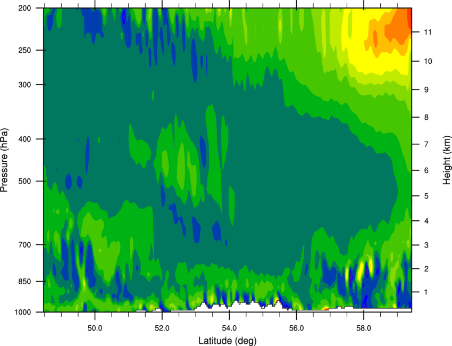Click the 'Latitude (deg)' axis title

[x=227, y=341]
